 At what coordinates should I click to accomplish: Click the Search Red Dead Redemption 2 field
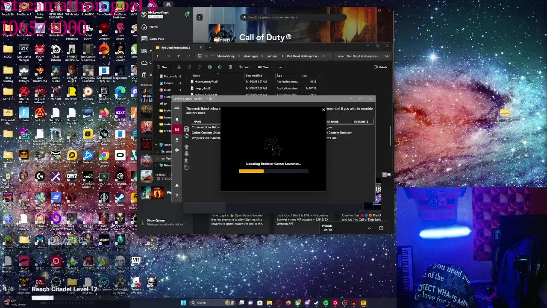click(362, 56)
